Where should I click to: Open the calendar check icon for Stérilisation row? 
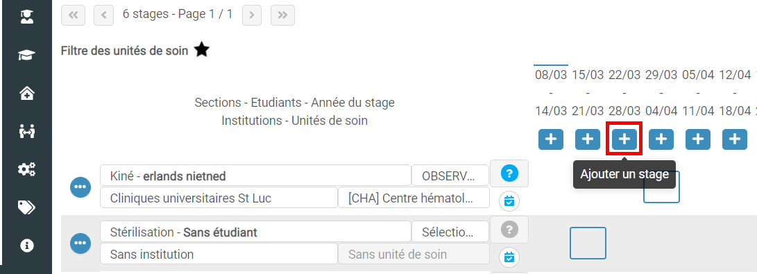tap(509, 257)
